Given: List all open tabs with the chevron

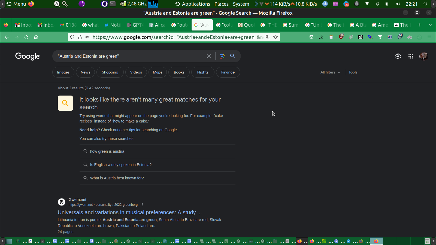Looking at the screenshot, I should pyautogui.click(x=430, y=25).
